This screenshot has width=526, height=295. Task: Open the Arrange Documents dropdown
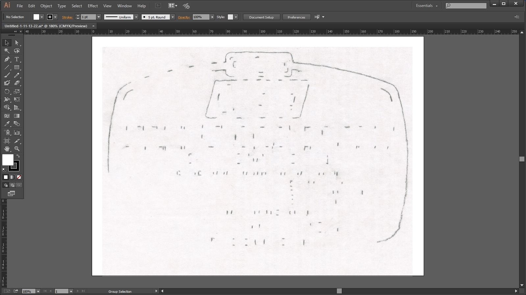coord(173,6)
